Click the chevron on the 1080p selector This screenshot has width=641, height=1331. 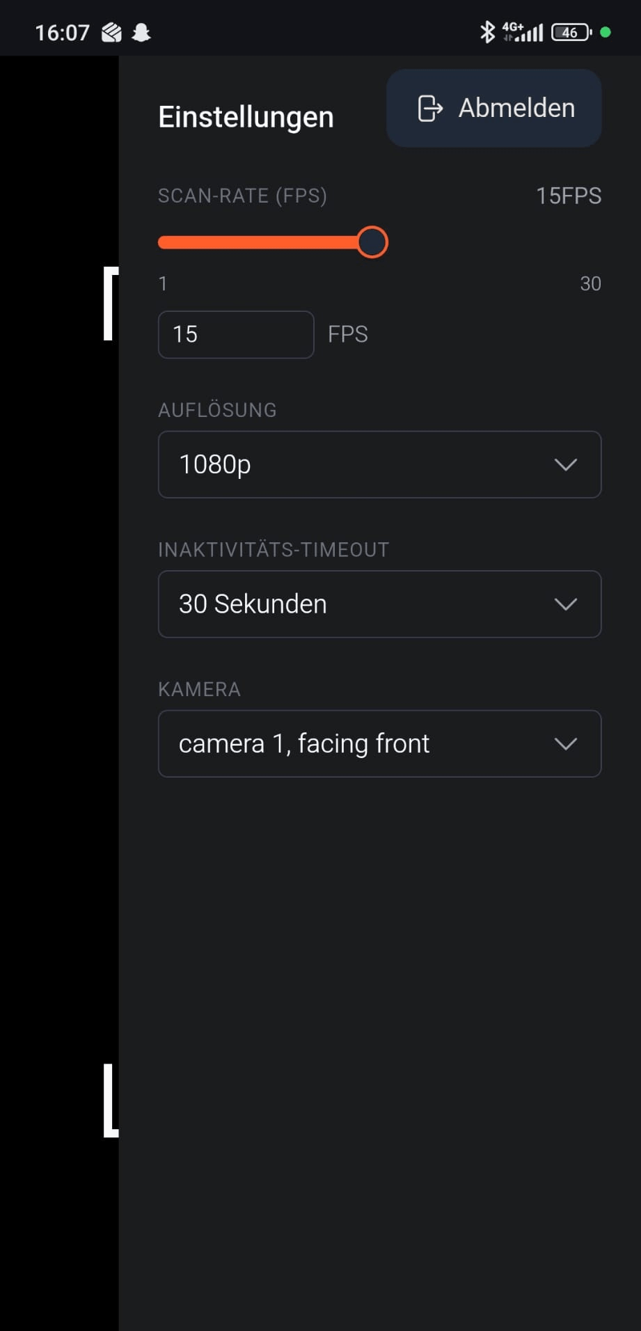point(565,464)
